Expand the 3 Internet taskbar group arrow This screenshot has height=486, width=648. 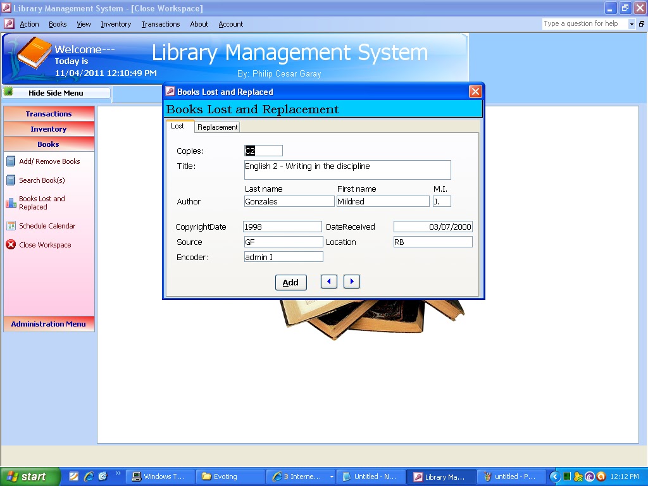click(332, 477)
